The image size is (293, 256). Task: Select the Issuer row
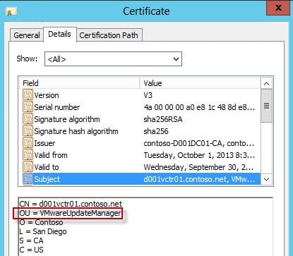tap(140, 143)
